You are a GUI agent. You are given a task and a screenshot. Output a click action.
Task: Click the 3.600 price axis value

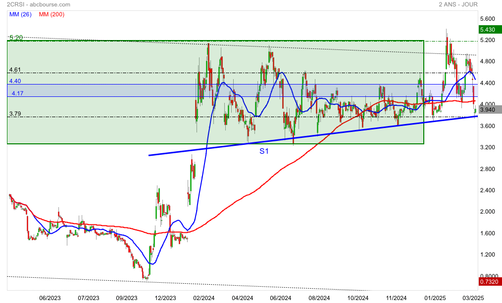pyautogui.click(x=488, y=126)
